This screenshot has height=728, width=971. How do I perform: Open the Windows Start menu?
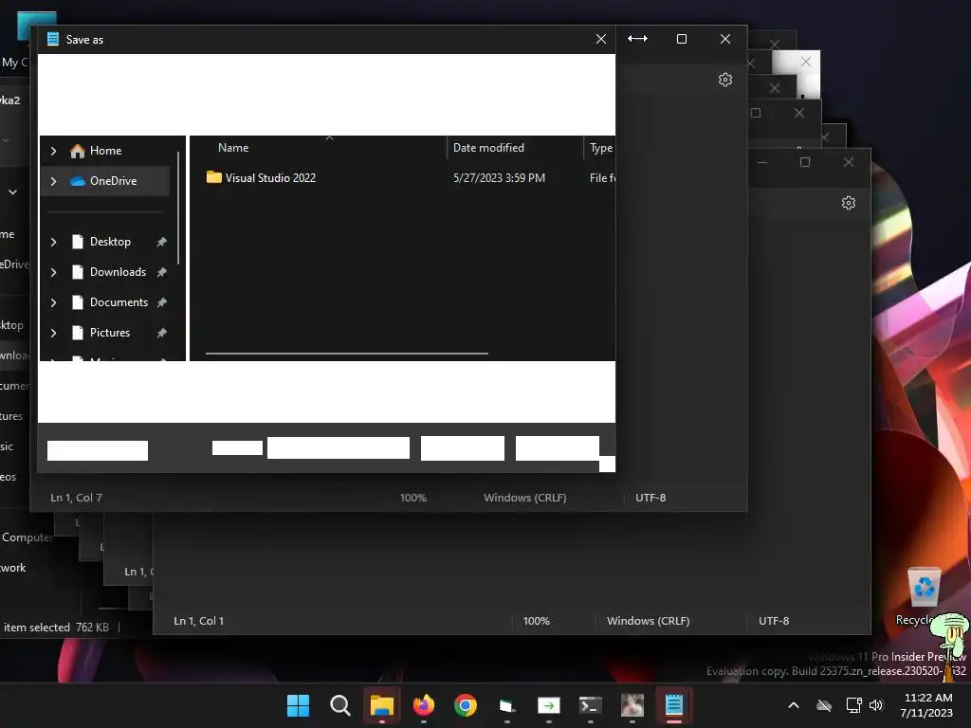pos(299,705)
